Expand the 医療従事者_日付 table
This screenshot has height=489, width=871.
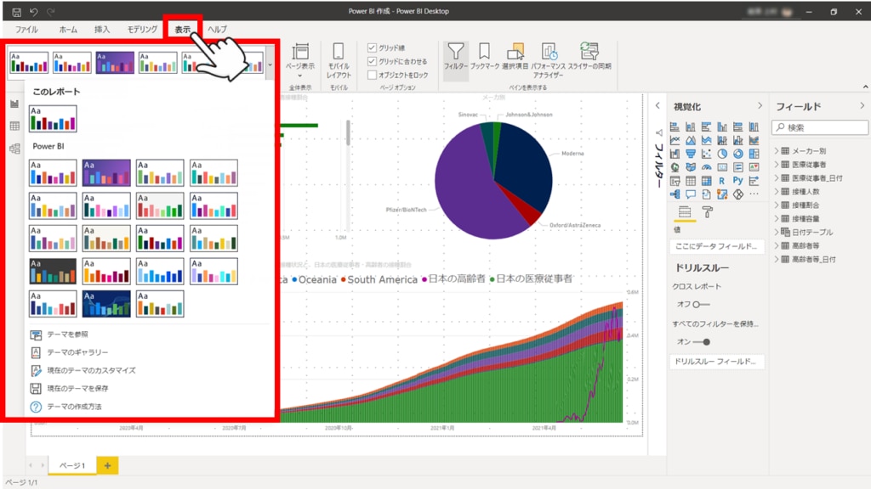point(777,178)
